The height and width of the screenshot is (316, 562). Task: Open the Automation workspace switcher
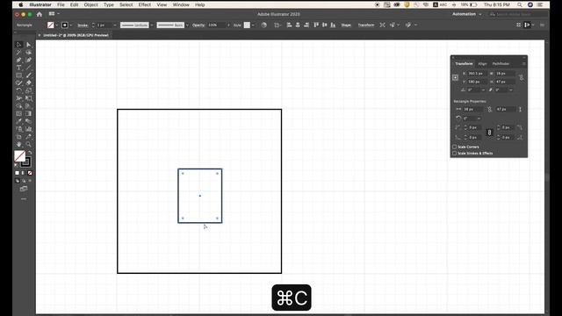[x=466, y=14]
